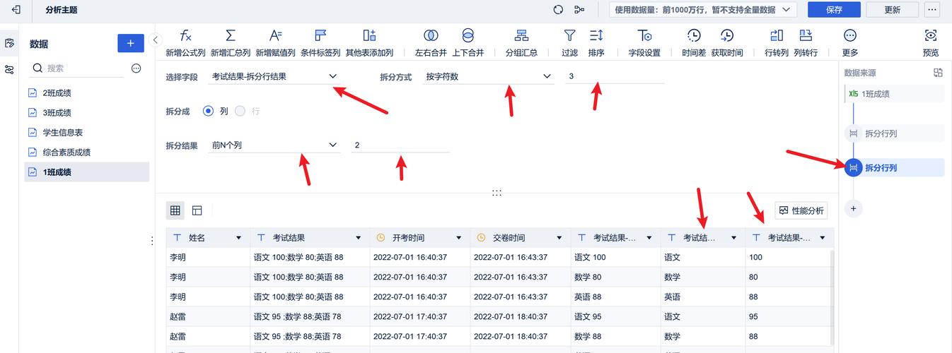
Task: Select the 行 radio button
Action: point(240,111)
